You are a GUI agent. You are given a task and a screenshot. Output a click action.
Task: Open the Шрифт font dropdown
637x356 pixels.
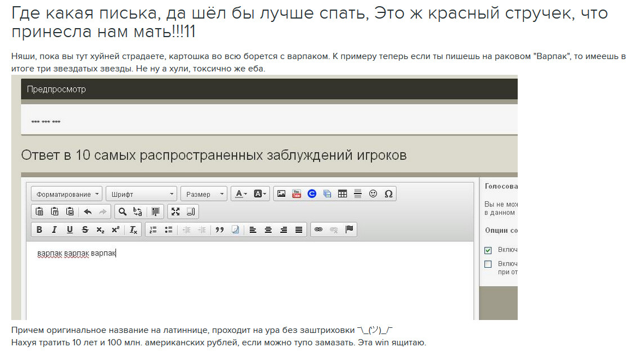coord(141,194)
